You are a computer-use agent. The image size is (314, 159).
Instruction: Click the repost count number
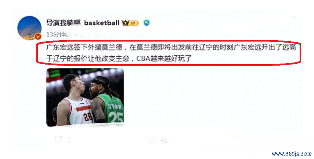coord(69,139)
